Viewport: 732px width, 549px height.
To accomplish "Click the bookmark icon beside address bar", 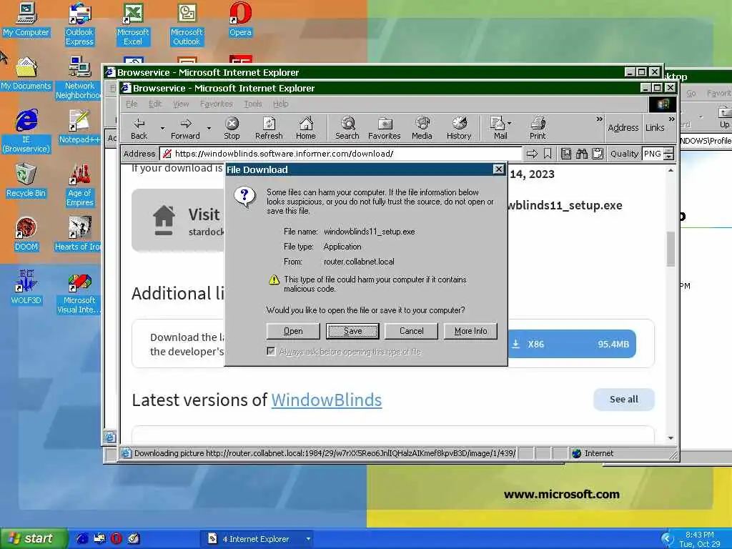I will (x=548, y=154).
